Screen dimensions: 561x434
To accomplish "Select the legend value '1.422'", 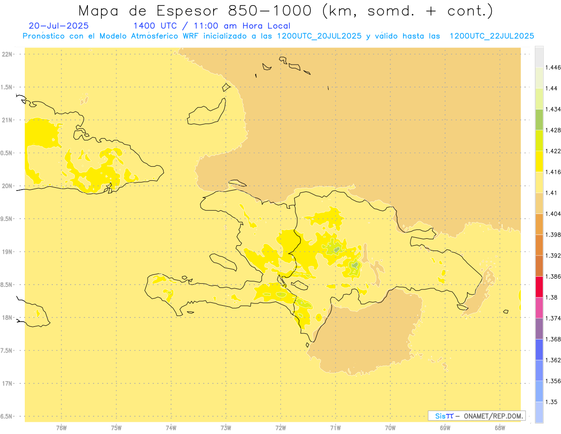I will coord(553,151).
